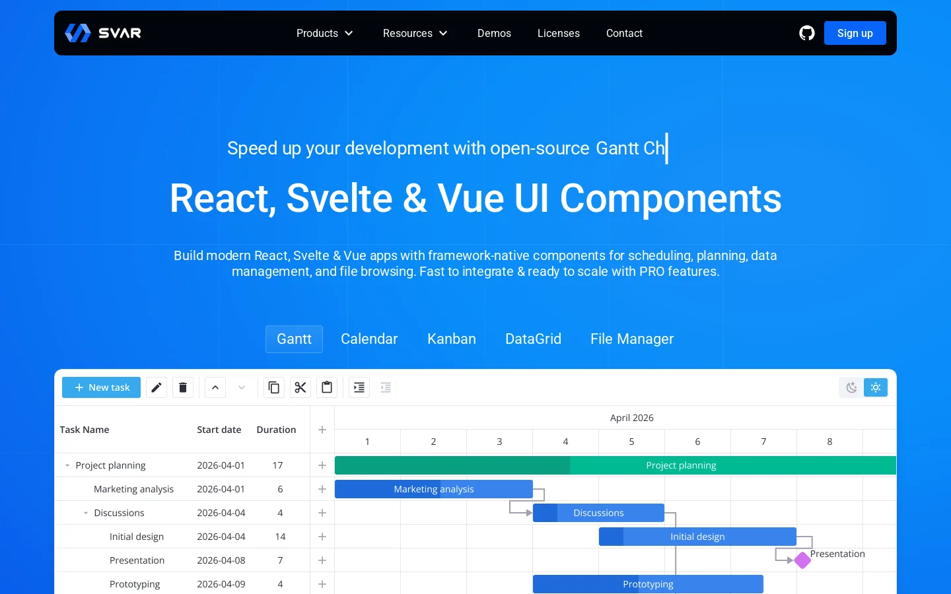Switch to the Calendar tab

[x=369, y=339]
